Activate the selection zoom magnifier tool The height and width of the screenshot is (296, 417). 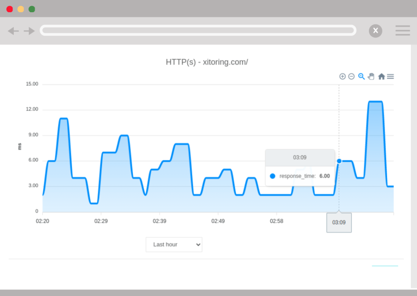[361, 76]
